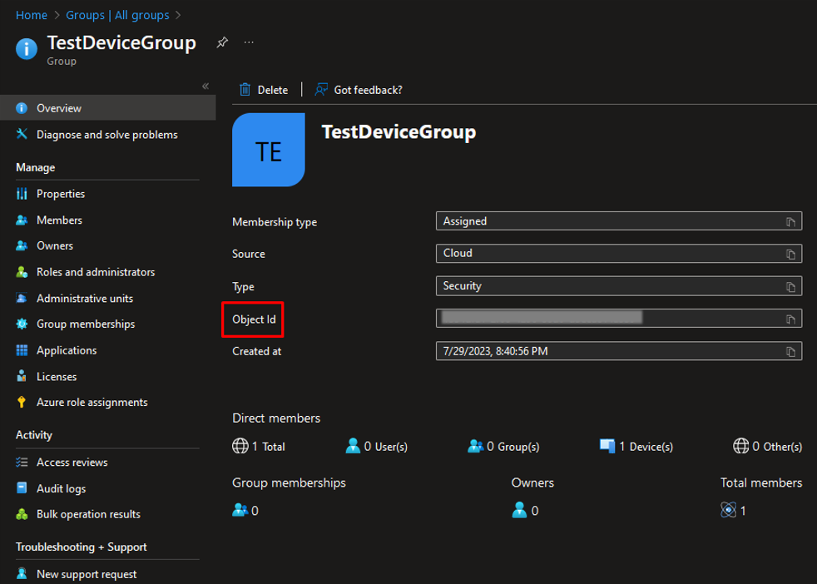Copy the Created at timestamp
The height and width of the screenshot is (584, 817).
coord(790,352)
